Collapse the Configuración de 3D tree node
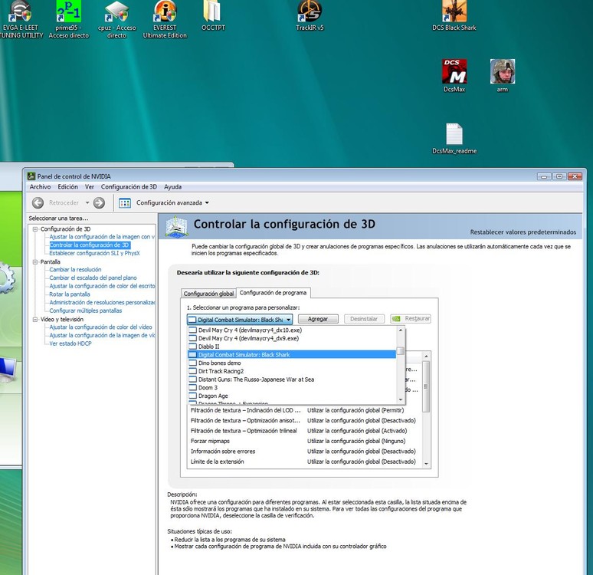 tap(35, 229)
